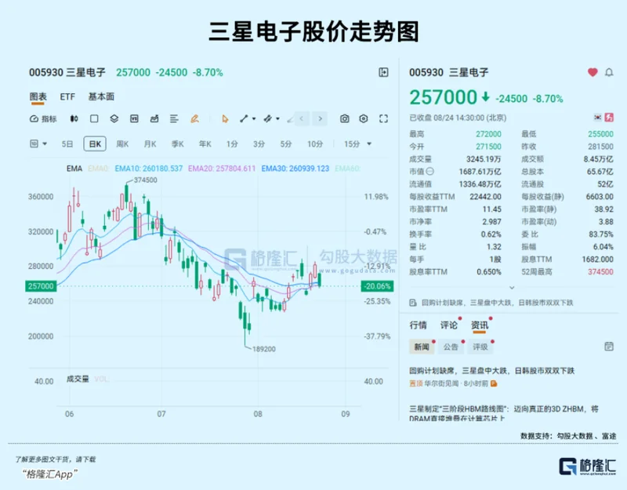Click the red badge beside Korean flag
This screenshot has width=627, height=490.
click(x=610, y=118)
